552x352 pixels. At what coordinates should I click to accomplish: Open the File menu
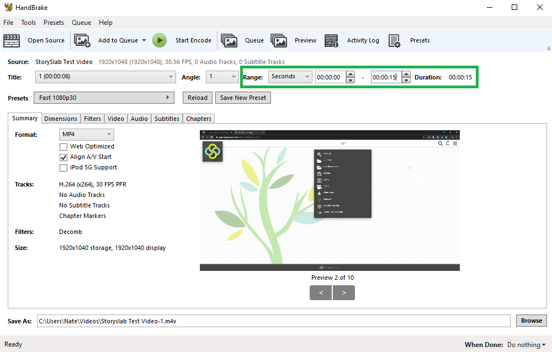tap(8, 23)
